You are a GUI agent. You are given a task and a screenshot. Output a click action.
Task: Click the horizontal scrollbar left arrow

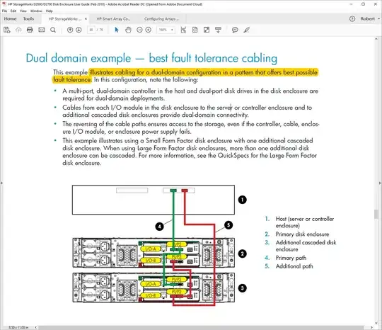click(36, 327)
